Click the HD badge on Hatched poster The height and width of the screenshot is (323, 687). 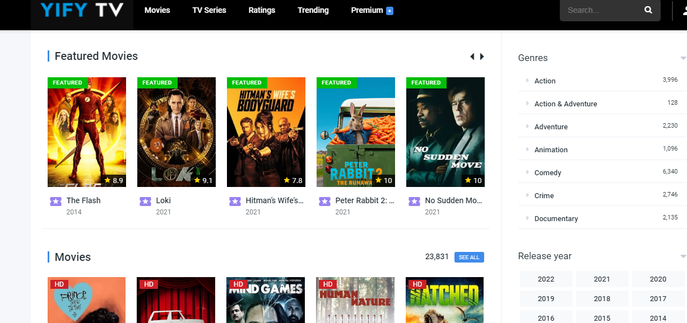tap(417, 284)
